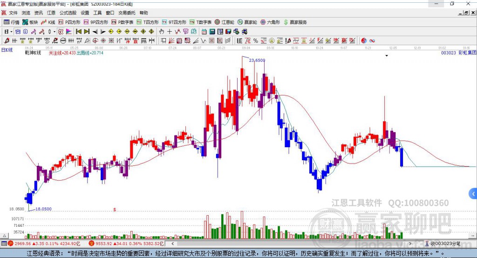Open the calculator icon

(212, 31)
